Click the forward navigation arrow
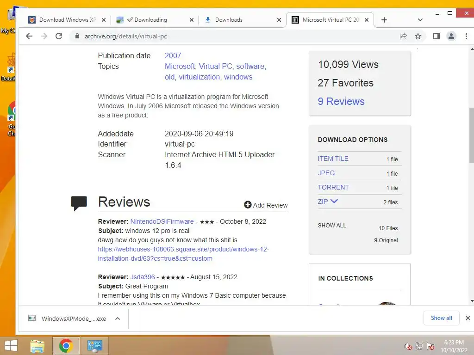474x355 pixels. point(44,36)
